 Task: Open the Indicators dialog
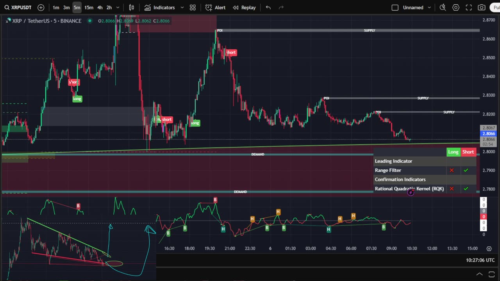159,7
